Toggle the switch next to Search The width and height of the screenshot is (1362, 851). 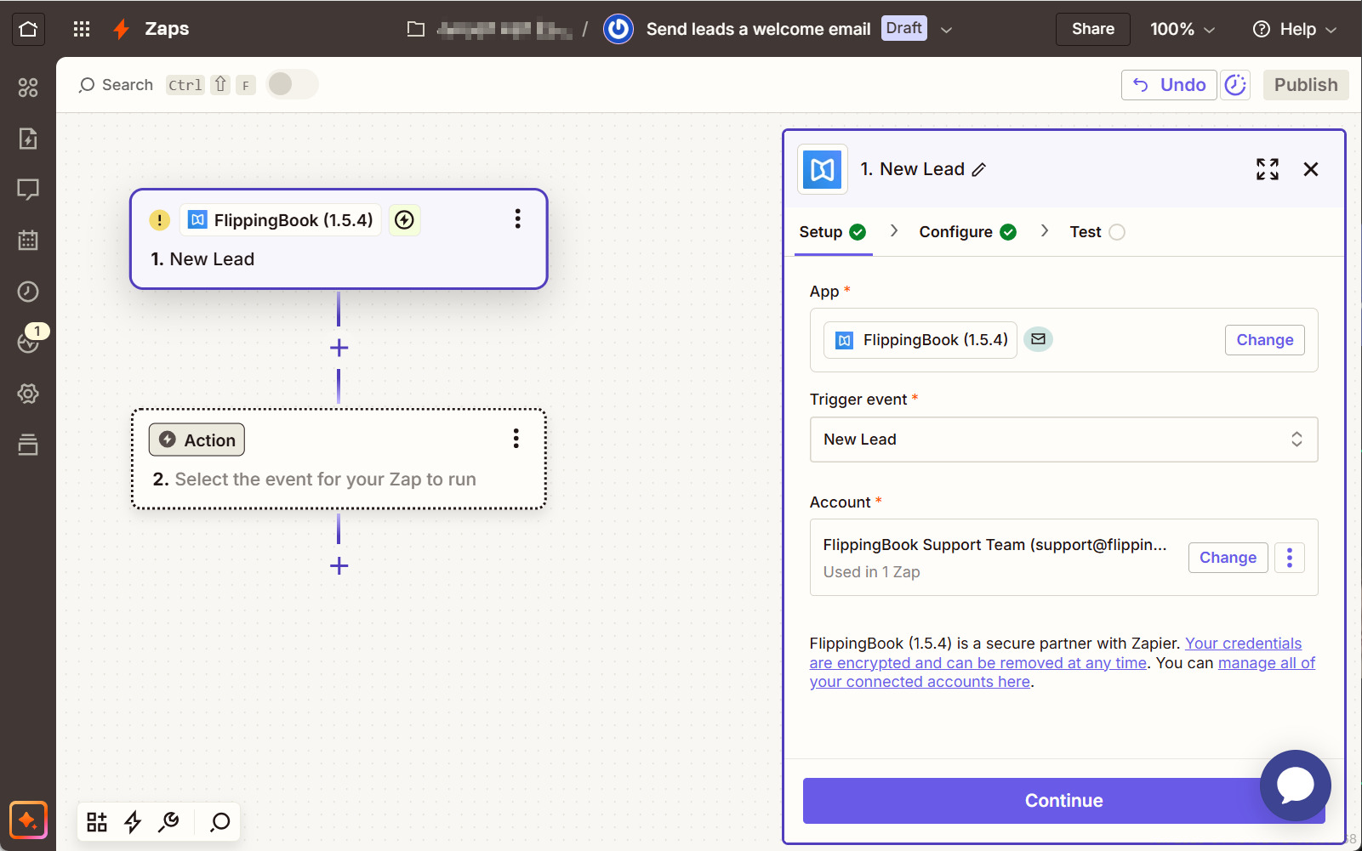pyautogui.click(x=292, y=84)
